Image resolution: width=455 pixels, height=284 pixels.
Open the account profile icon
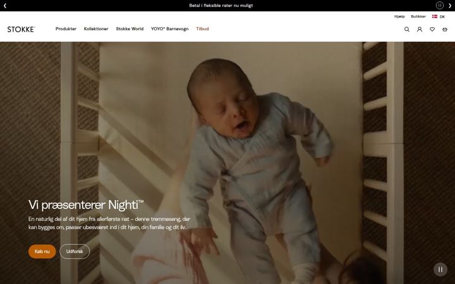tap(420, 29)
